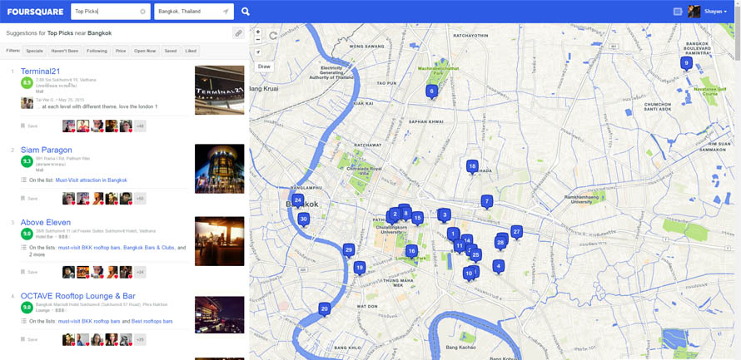741x360 pixels.
Task: Select map pin number 4
Action: [498, 267]
